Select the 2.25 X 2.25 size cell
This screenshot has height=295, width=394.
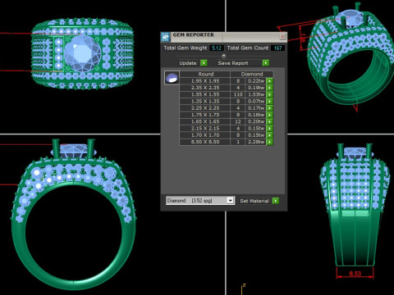click(205, 108)
